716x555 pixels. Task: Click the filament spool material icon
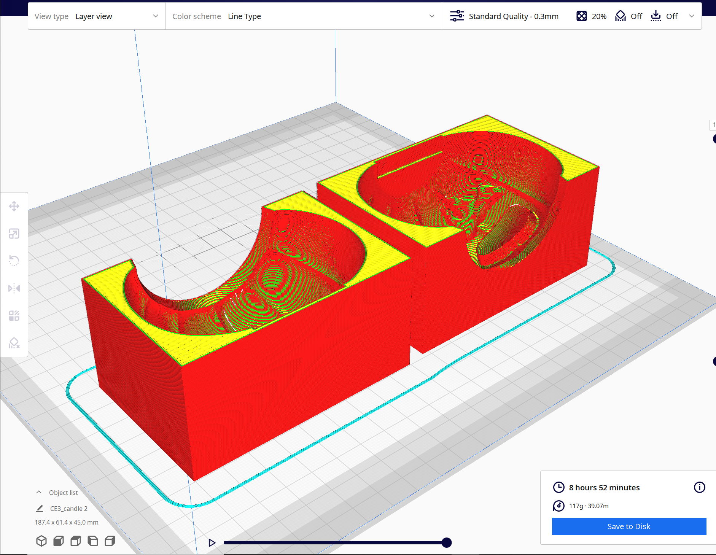[558, 506]
